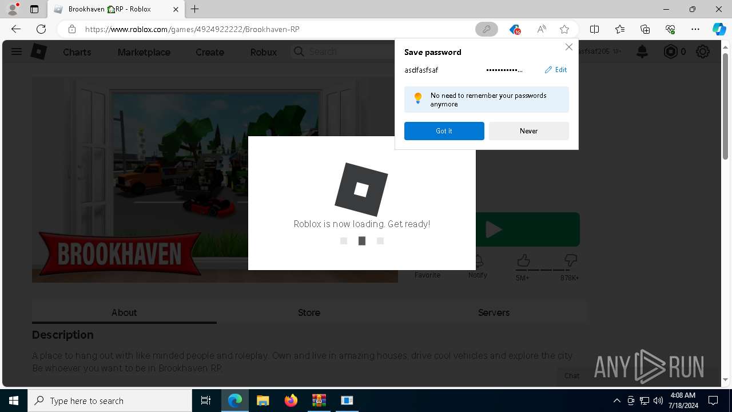This screenshot has width=732, height=412.
Task: Open the Edge profile icon
Action: [x=13, y=9]
